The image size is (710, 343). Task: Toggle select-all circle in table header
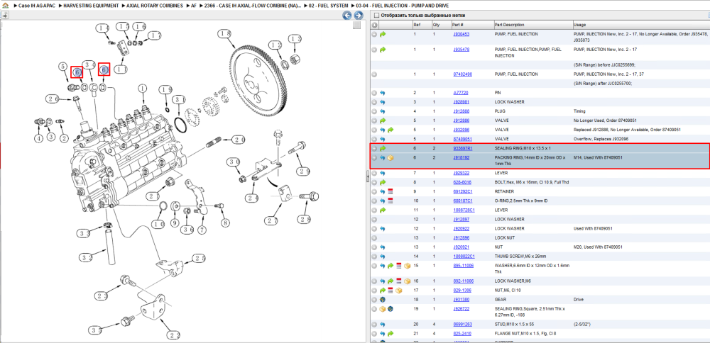coord(374,25)
